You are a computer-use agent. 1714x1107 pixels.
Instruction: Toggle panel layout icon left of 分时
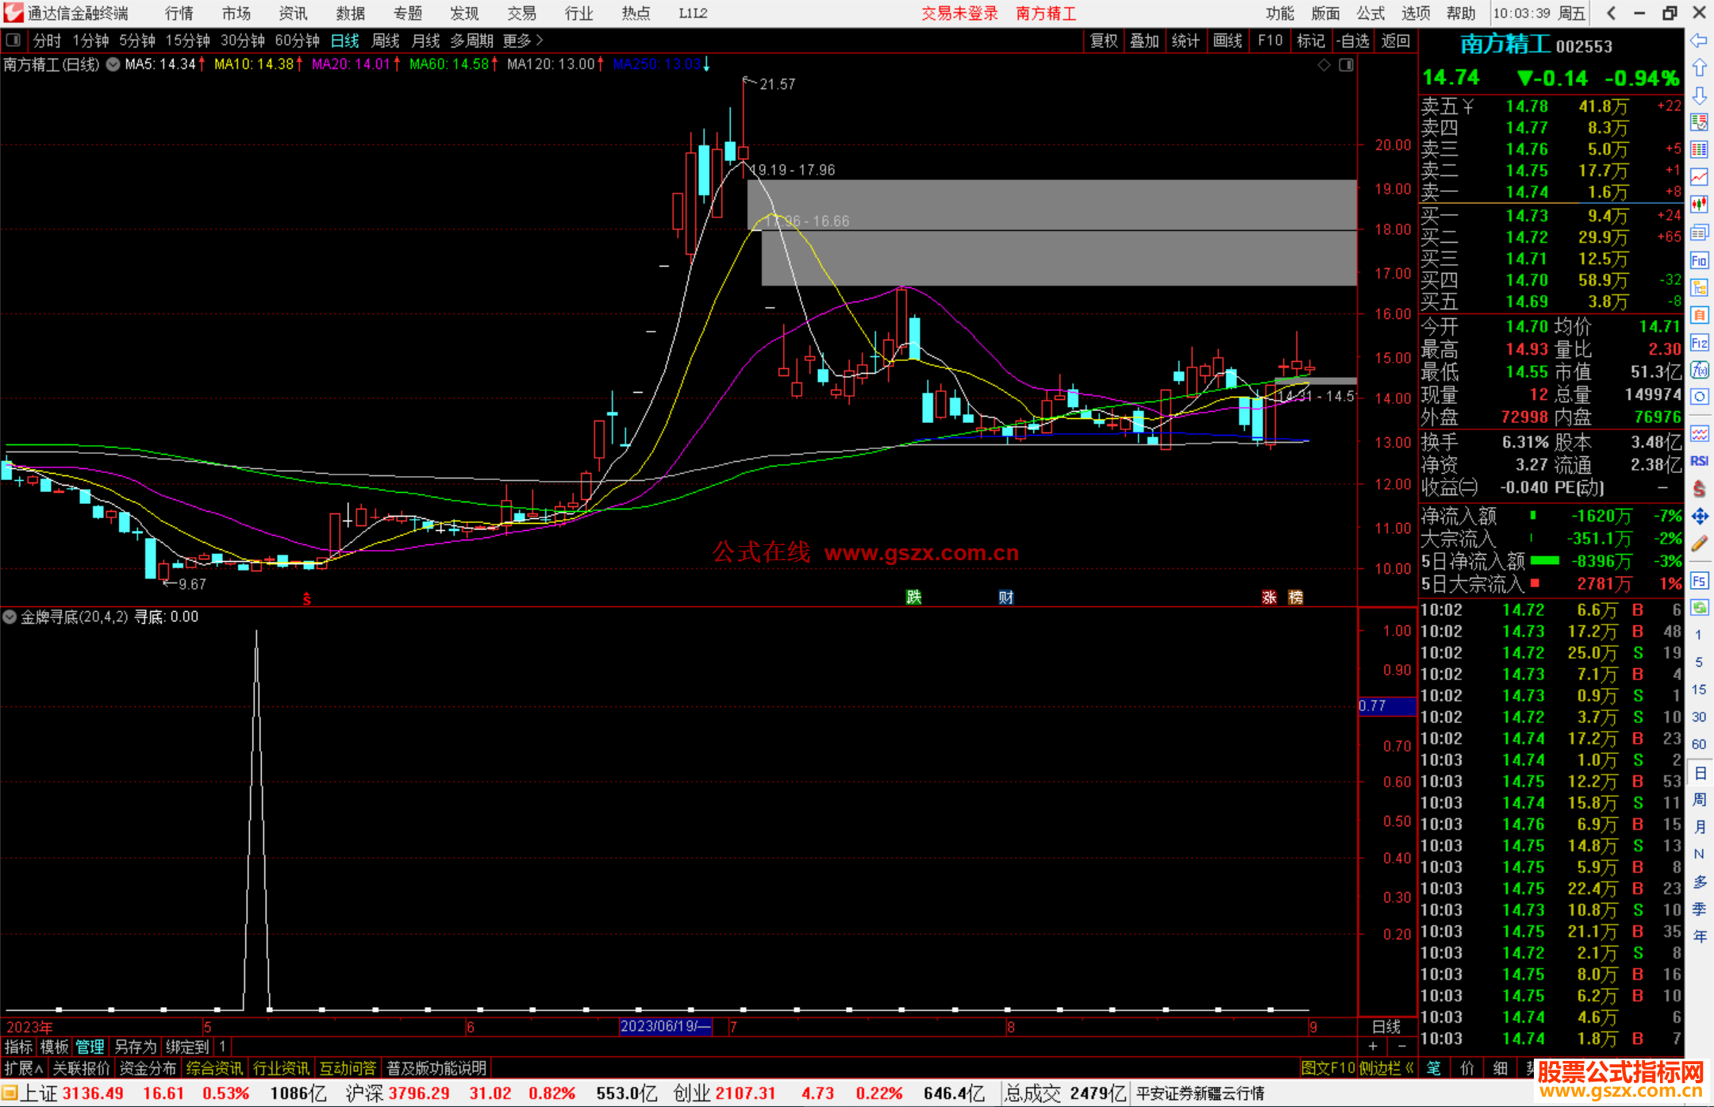click(x=13, y=40)
